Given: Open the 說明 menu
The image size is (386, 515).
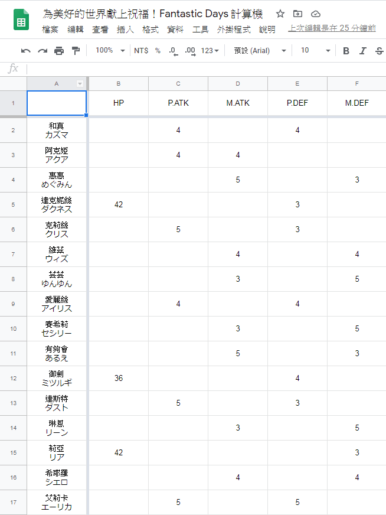Looking at the screenshot, I should [x=267, y=30].
